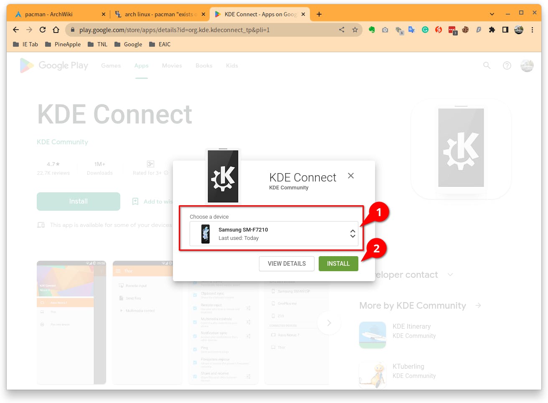
Task: Open the TNL bookmarks folder
Action: pyautogui.click(x=97, y=44)
